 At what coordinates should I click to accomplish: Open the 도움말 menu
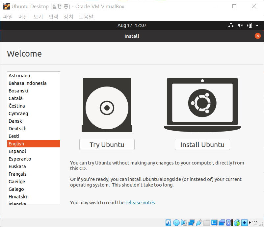tap(86, 16)
